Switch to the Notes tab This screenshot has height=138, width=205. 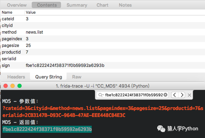pyautogui.click(x=125, y=5)
